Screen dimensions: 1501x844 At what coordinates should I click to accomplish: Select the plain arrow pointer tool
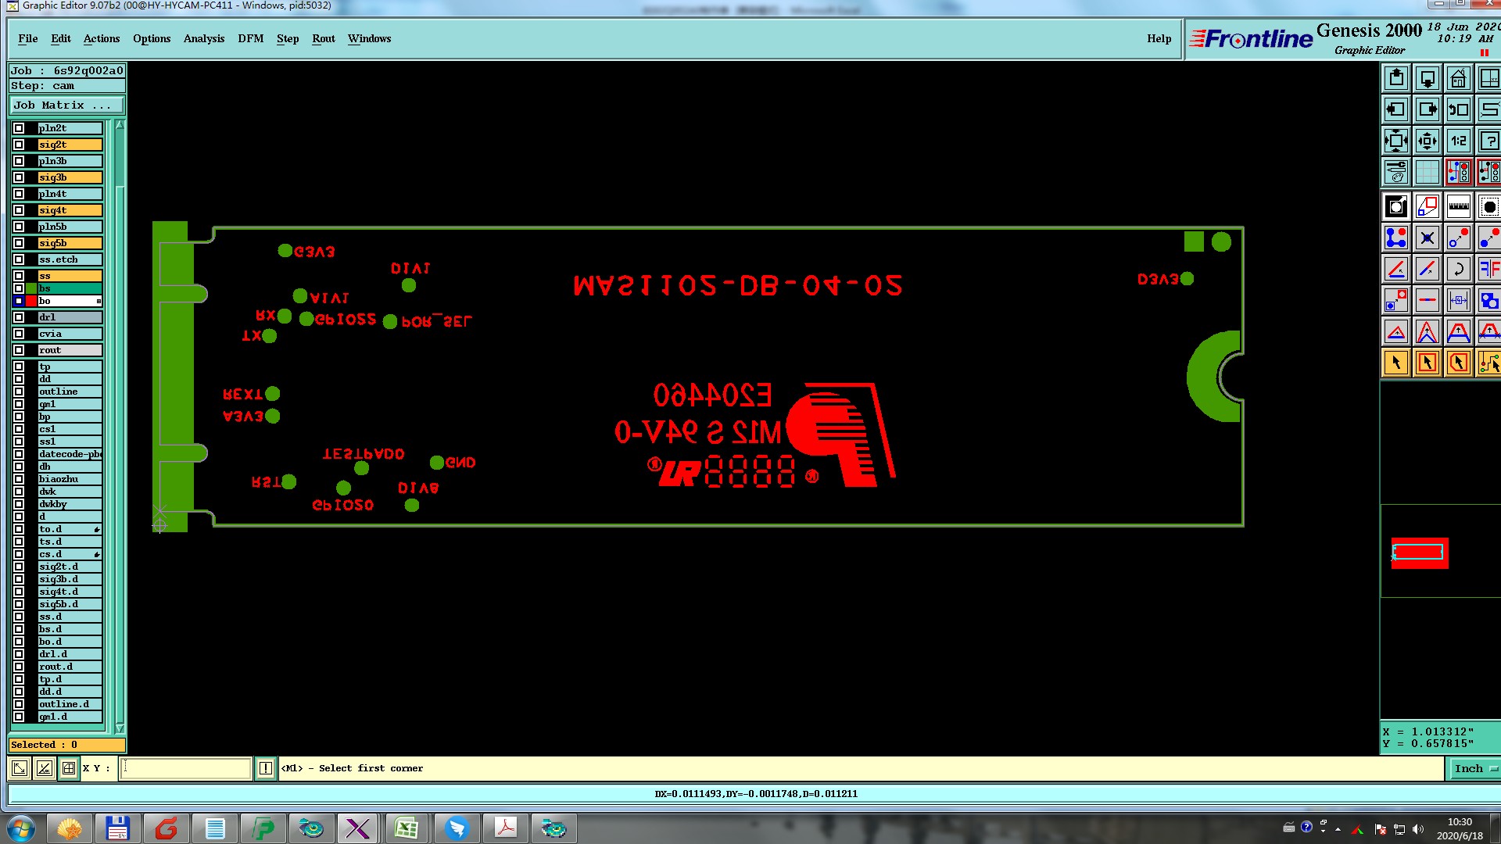[1396, 363]
